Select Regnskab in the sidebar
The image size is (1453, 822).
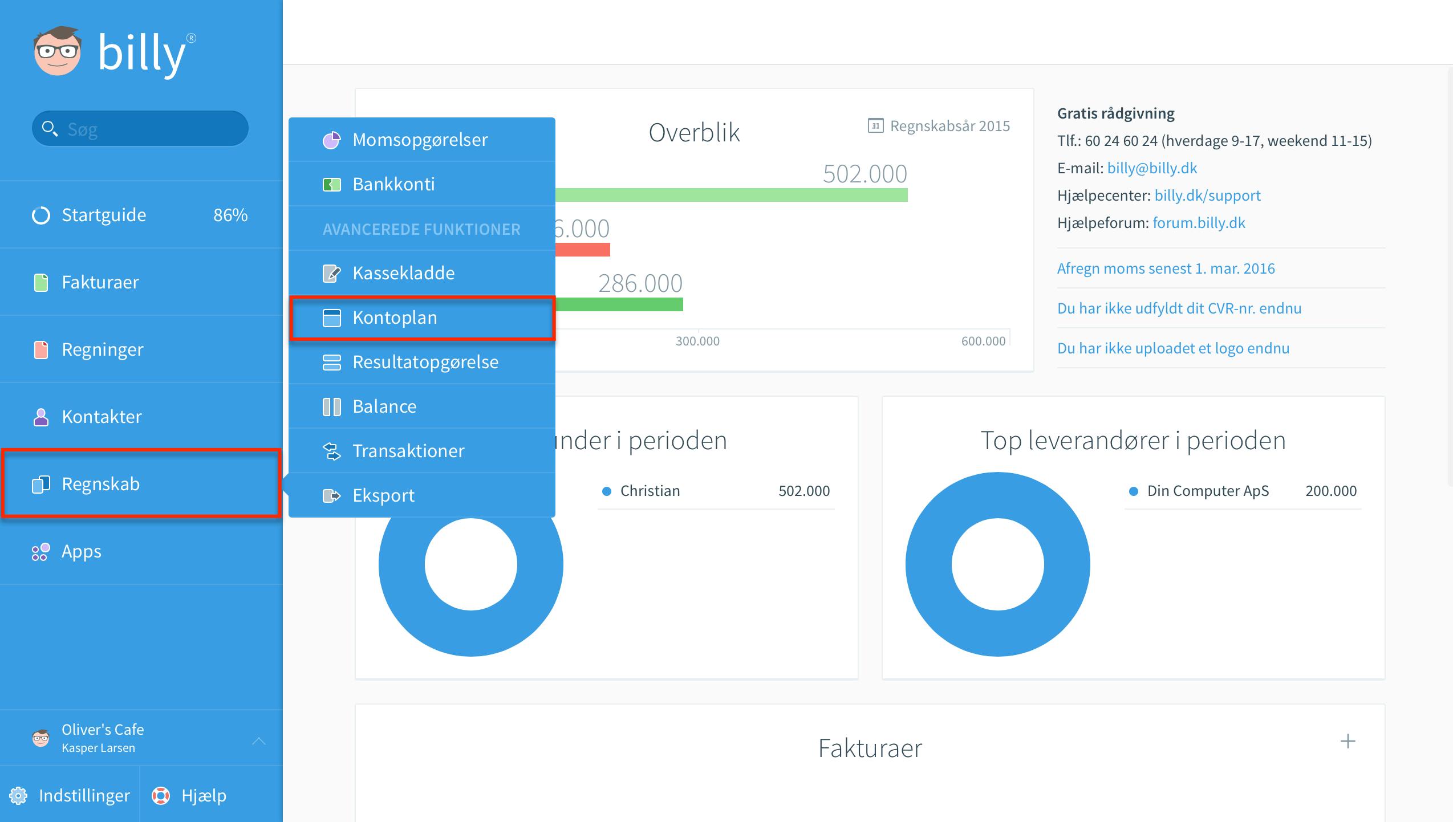[x=141, y=484]
